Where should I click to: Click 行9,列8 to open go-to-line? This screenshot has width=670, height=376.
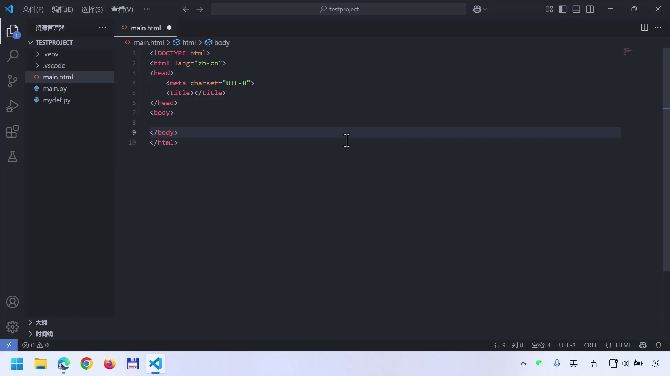point(509,345)
